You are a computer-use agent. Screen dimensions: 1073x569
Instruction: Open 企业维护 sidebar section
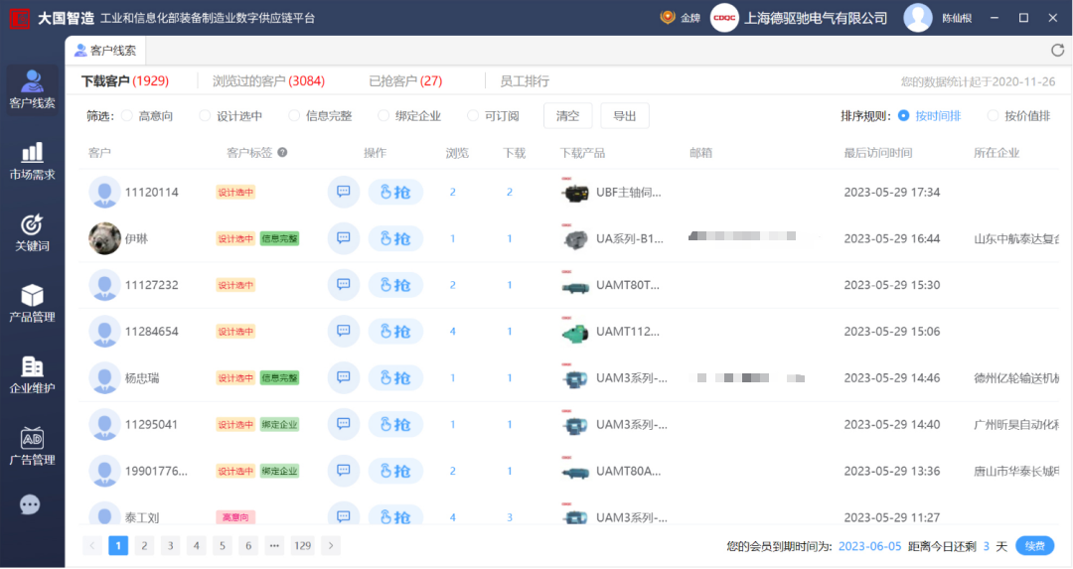32,375
